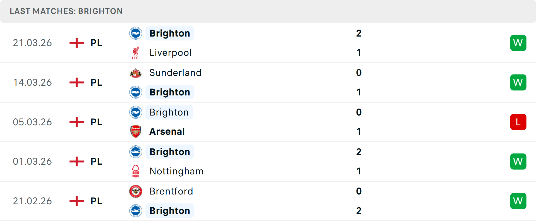Click W badge for Brentford match

click(x=518, y=201)
